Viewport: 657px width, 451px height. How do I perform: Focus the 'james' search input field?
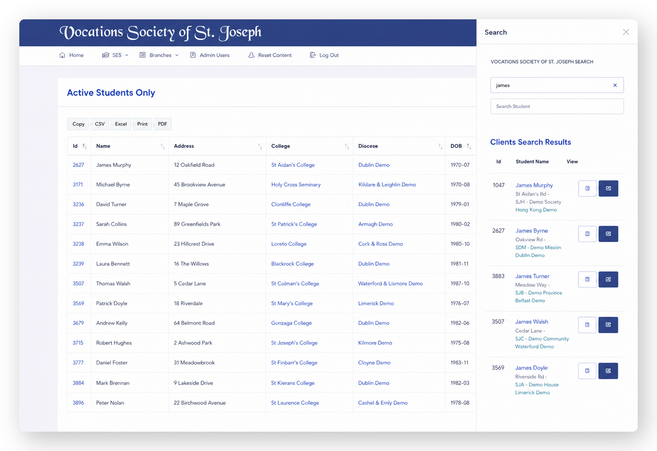557,85
